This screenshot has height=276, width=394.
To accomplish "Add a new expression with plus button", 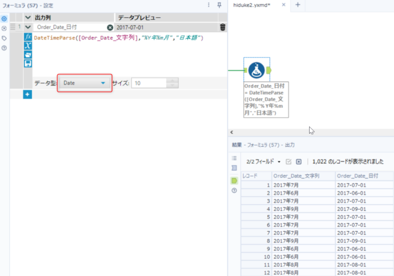I will [27, 94].
